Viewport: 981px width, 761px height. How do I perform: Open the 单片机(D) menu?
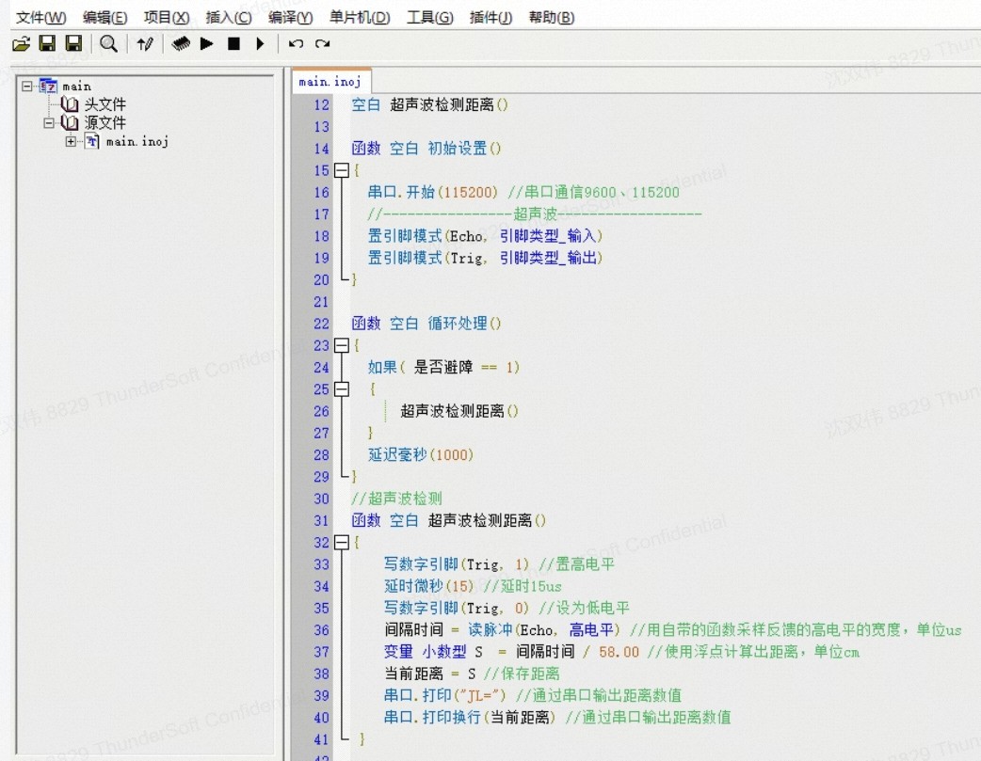click(x=360, y=18)
